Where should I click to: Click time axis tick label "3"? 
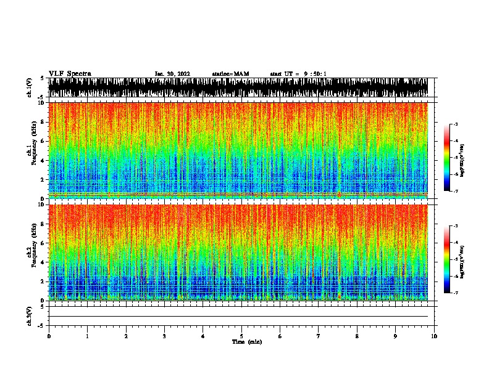tap(164, 336)
